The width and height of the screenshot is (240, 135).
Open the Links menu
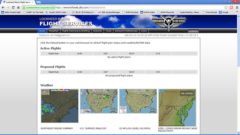(x=144, y=31)
